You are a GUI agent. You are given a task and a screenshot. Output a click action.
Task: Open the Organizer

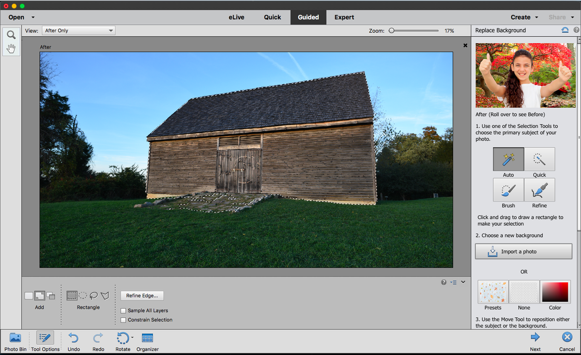(x=147, y=339)
